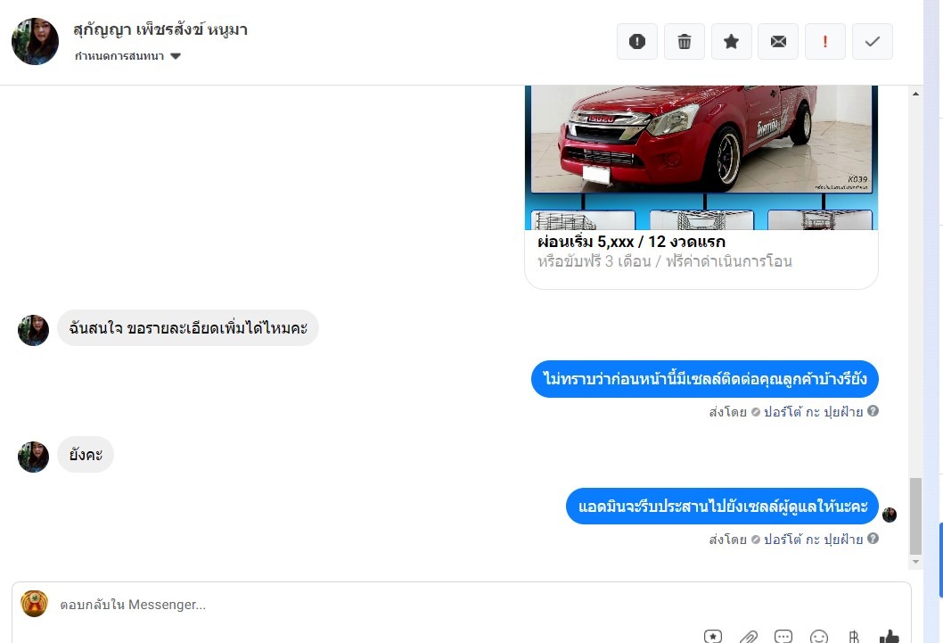
Task: Click help question icon under แอดมินจะรีบ message
Action: click(x=873, y=539)
